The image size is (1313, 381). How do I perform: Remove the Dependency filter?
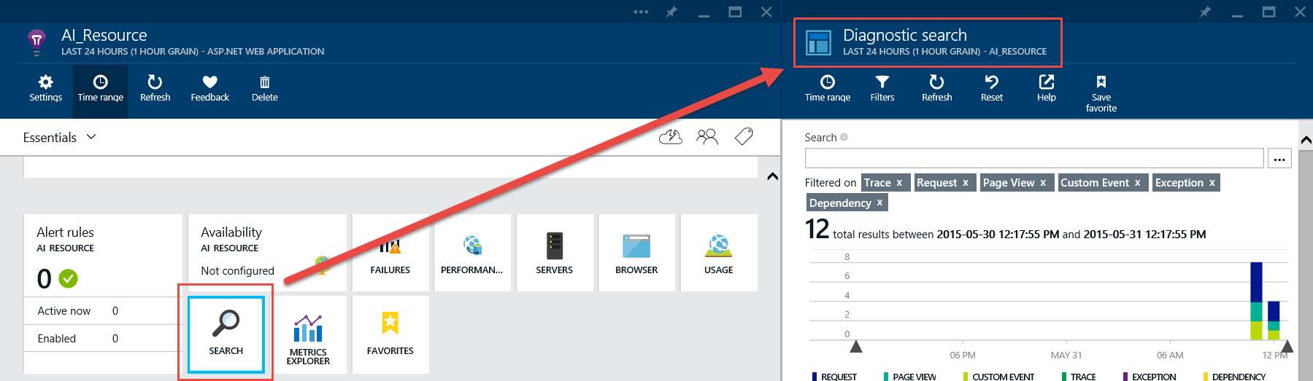tap(879, 203)
